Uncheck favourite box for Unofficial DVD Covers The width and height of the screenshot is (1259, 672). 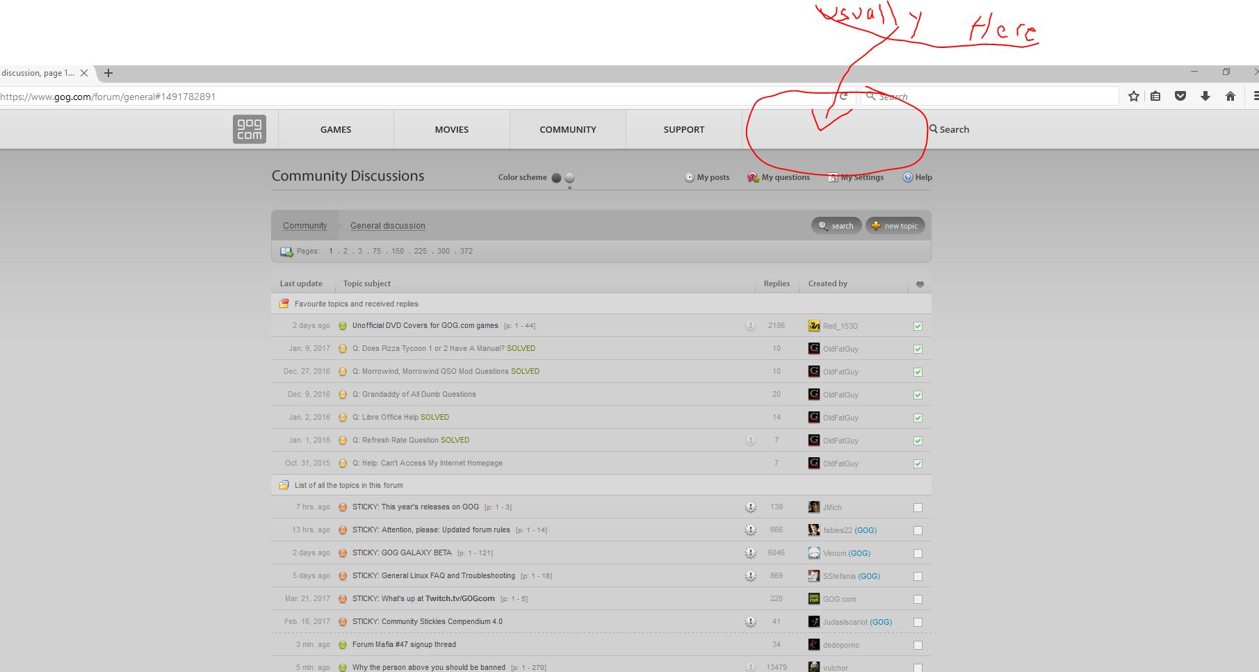(x=918, y=326)
